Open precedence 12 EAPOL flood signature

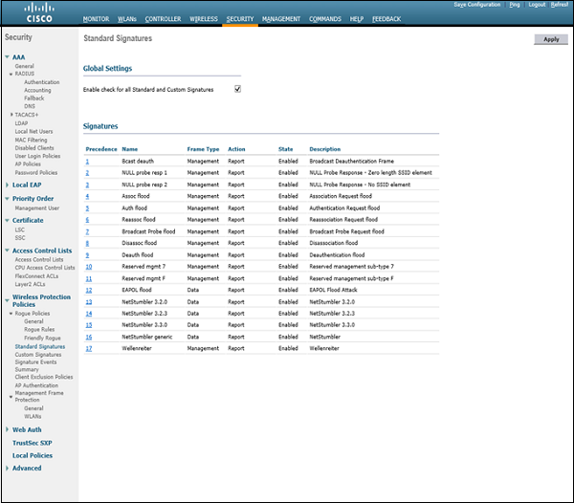pyautogui.click(x=88, y=290)
